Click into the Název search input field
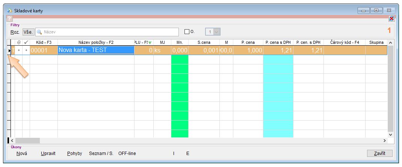Image resolution: width=402 pixels, height=167 pixels. (109, 32)
